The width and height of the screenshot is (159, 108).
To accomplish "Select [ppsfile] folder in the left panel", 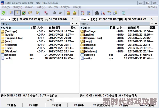I will pos(40,35).
